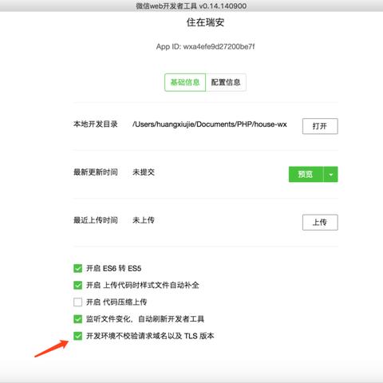Click the 未提交 status text
Screen dimensions: 383x383
(x=144, y=172)
